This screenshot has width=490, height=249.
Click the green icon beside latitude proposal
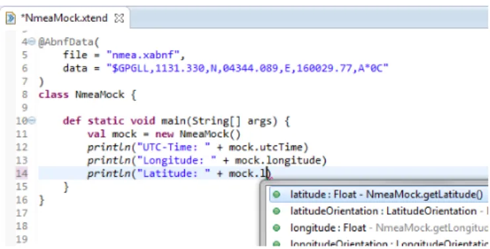(277, 194)
